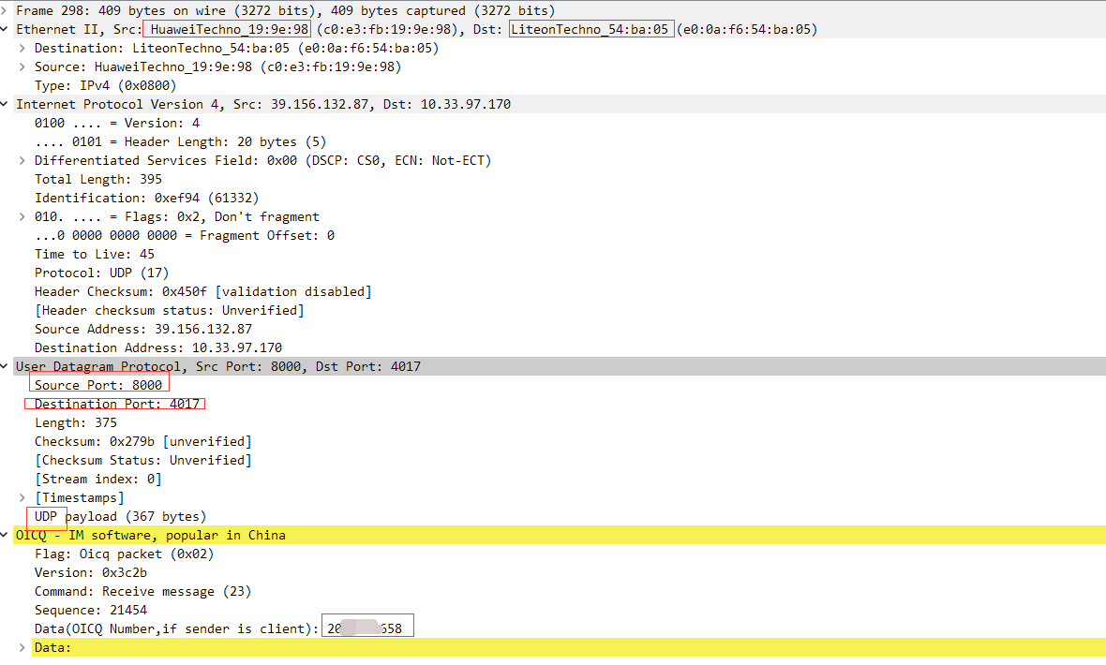Expand the Frame 298 tree node
This screenshot has height=665, width=1106.
(6, 10)
